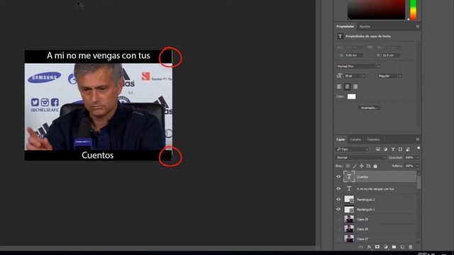Add a layer style with fx icon
Image resolution: width=454 pixels, height=255 pixels.
369,247
